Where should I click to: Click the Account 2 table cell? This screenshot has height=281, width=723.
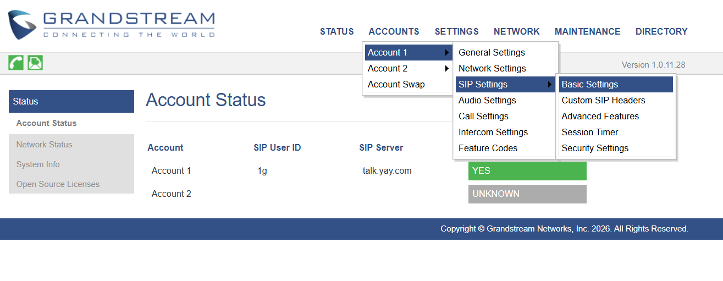(x=172, y=194)
